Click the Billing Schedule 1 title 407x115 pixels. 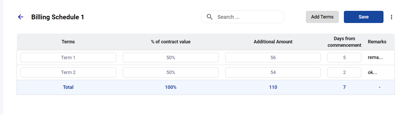pos(58,17)
